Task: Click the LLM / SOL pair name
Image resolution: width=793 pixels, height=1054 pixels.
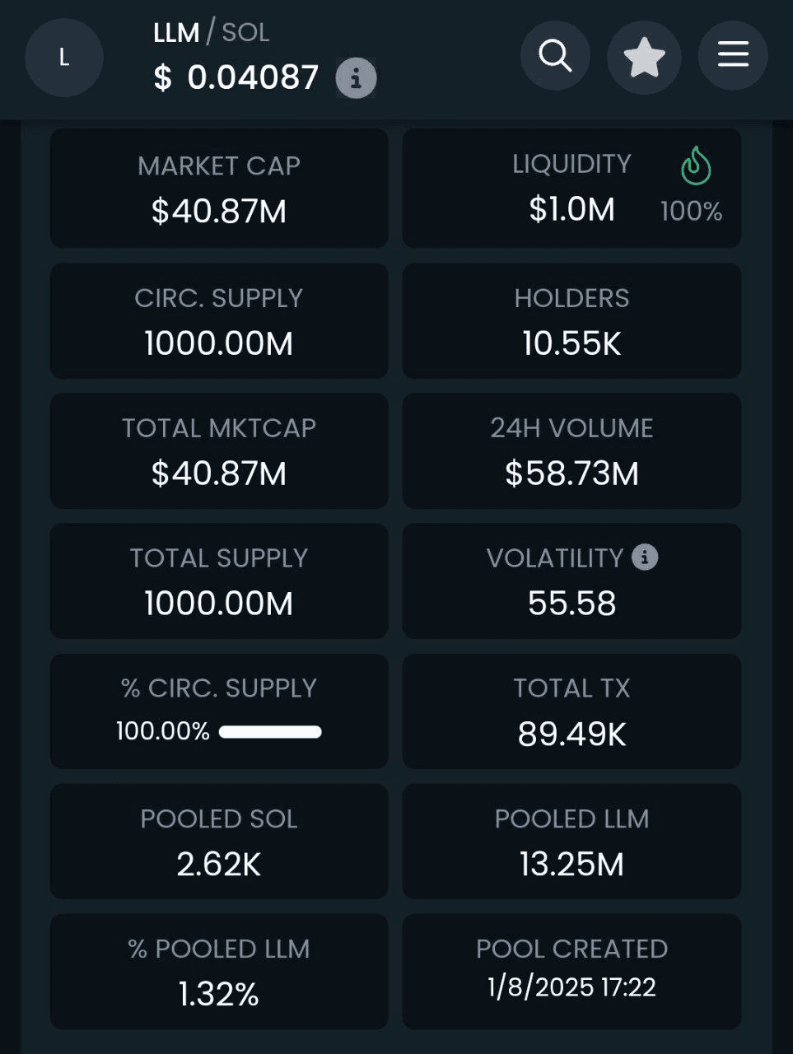Action: pos(212,32)
